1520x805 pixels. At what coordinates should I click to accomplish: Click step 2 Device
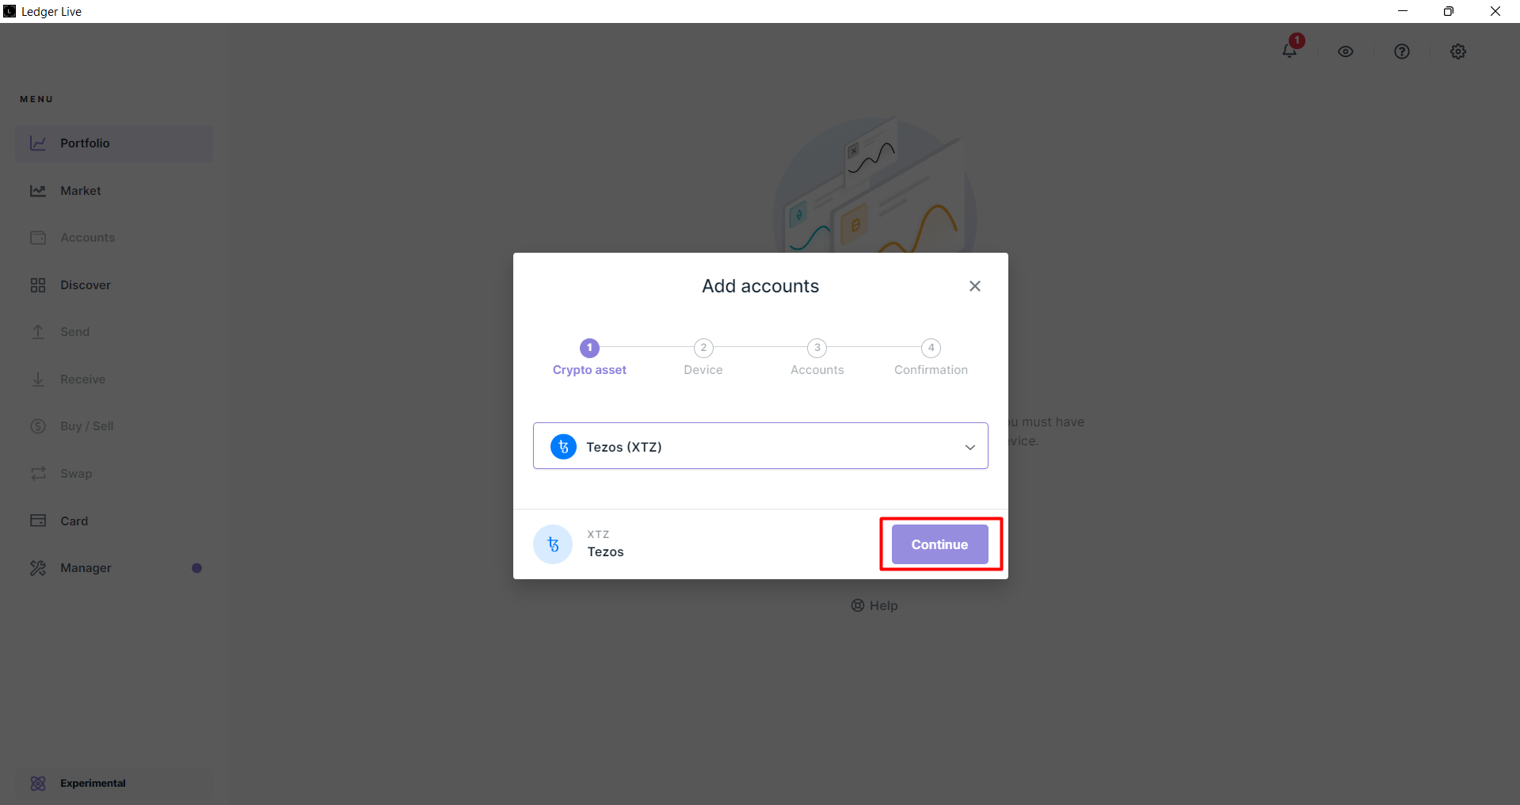(x=703, y=357)
